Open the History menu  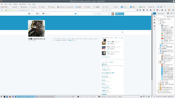15,4
